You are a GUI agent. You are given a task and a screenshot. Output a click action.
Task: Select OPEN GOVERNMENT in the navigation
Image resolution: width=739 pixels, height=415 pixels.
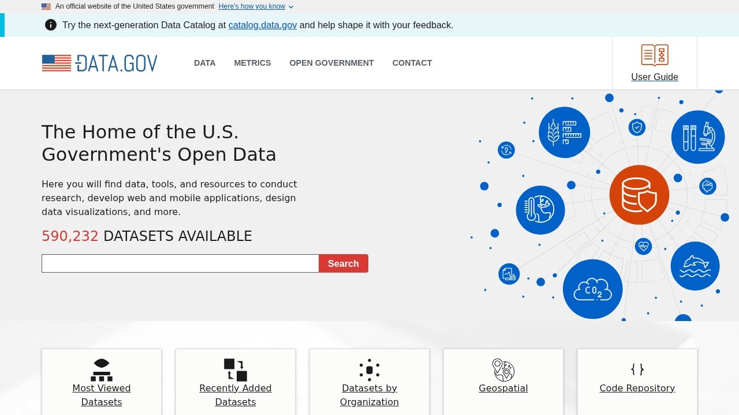(331, 63)
